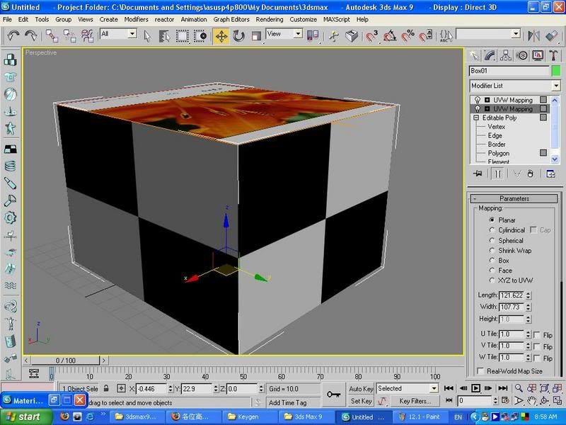Open the Motion command panel tab

click(521, 56)
